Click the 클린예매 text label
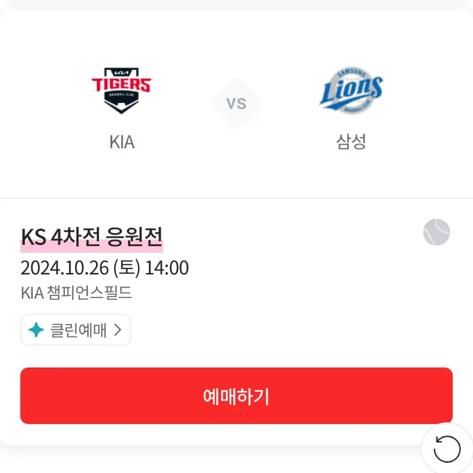This screenshot has height=473, width=473. pos(79,330)
